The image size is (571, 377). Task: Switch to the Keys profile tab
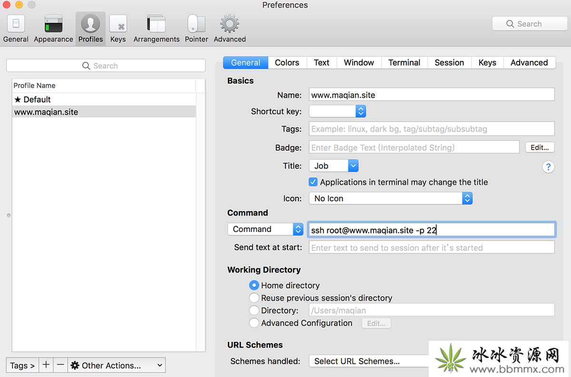487,62
